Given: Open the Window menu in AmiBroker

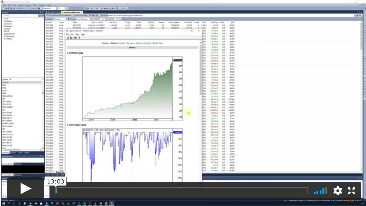Looking at the screenshot, I should [x=42, y=5].
